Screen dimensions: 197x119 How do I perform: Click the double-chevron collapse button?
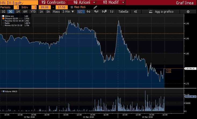click(x=135, y=12)
